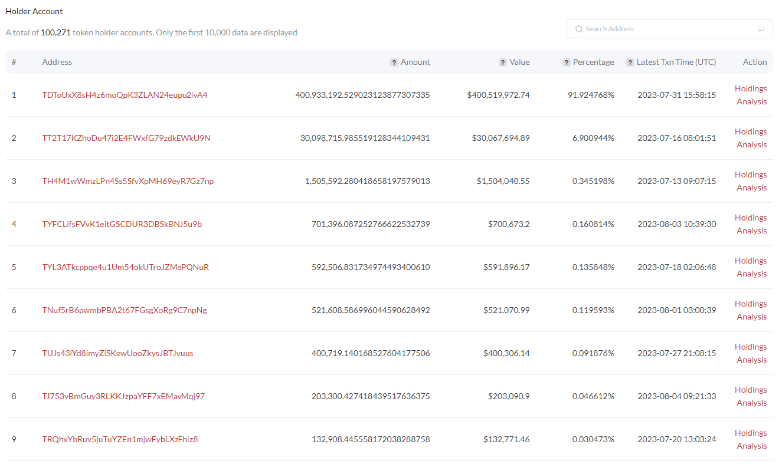Click the help icon beside Percentage

tap(567, 62)
